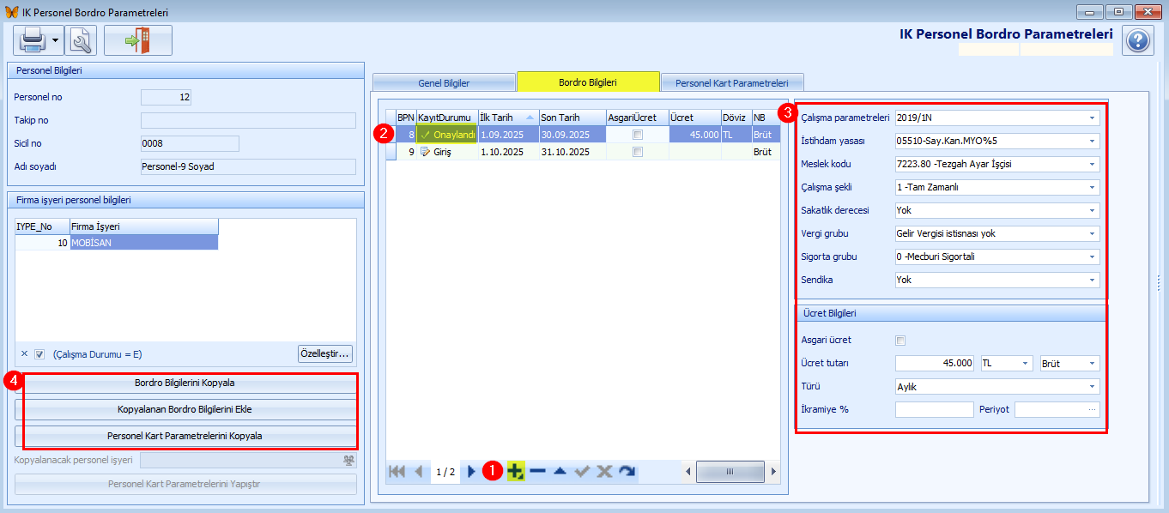Go to next record arrow
The width and height of the screenshot is (1169, 513).
pyautogui.click(x=471, y=471)
